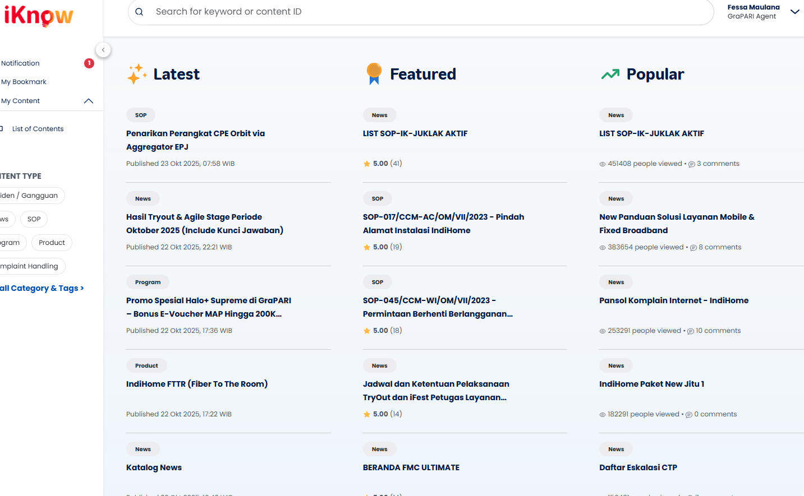Click the Product tag above IndiHome FTTR
The height and width of the screenshot is (496, 804).
[146, 365]
